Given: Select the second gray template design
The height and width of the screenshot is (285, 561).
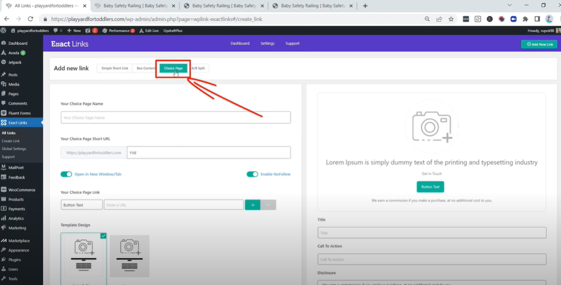Looking at the screenshot, I should (x=129, y=256).
